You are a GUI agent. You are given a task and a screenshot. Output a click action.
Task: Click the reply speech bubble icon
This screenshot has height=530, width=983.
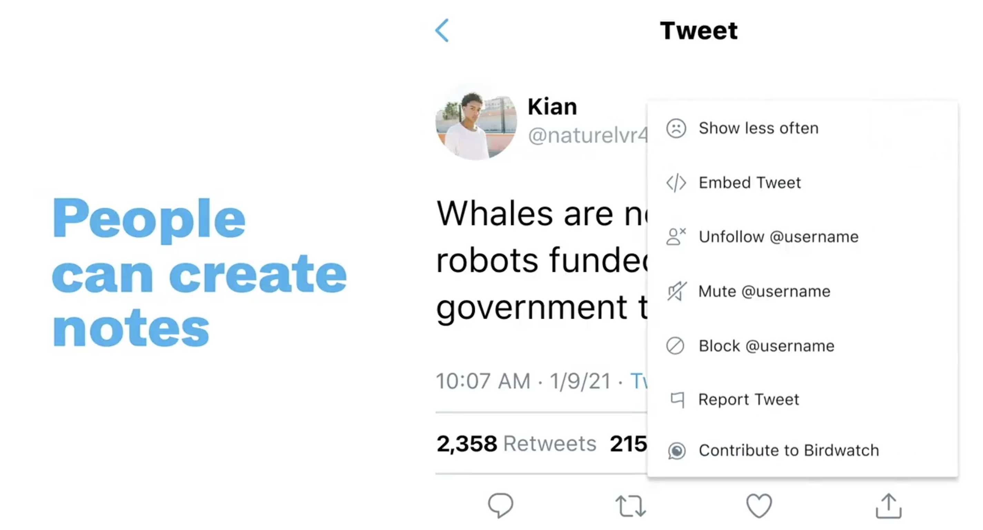[500, 506]
